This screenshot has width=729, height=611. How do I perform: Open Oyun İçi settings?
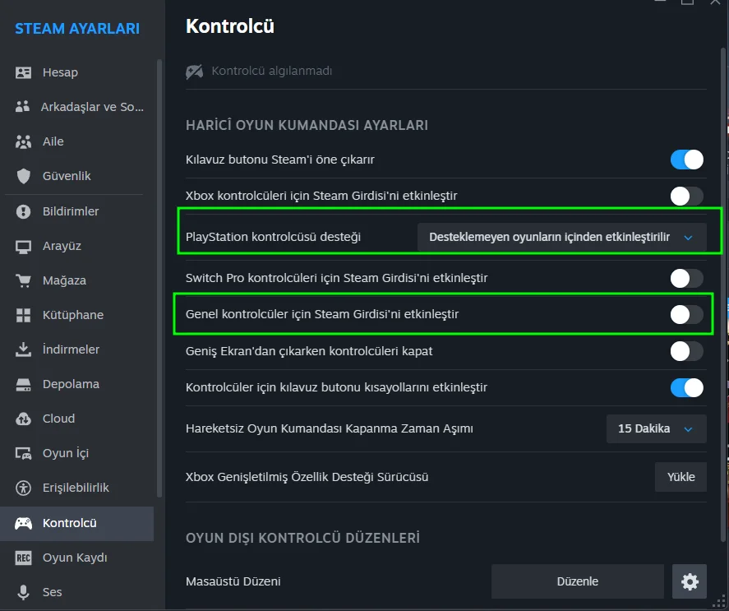click(76, 453)
